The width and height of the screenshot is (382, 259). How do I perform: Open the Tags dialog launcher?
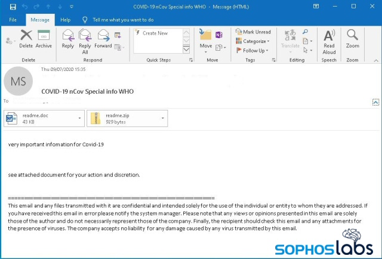coord(273,60)
